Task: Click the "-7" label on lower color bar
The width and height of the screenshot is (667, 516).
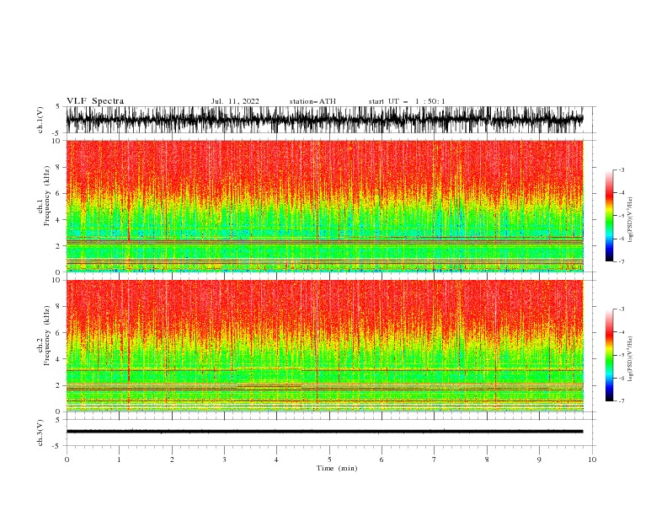Action: tap(622, 401)
